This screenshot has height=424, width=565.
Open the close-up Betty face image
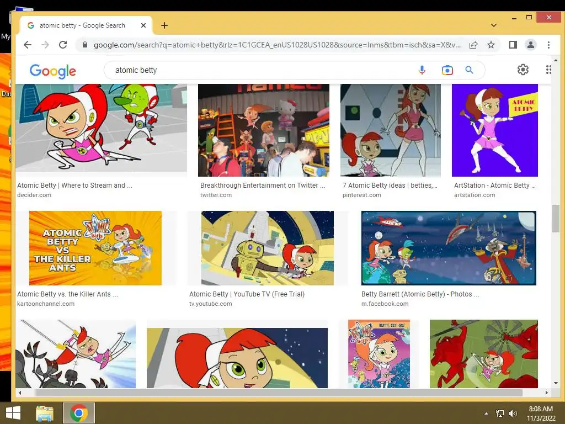click(x=237, y=358)
